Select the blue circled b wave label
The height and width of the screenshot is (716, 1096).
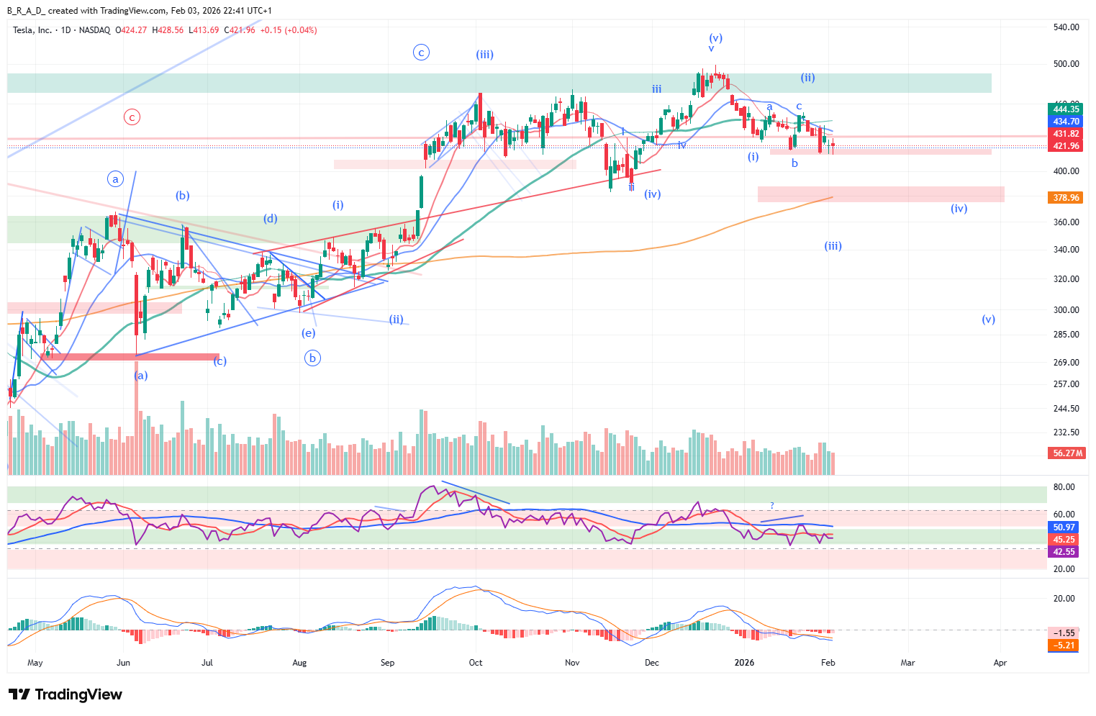pyautogui.click(x=312, y=358)
